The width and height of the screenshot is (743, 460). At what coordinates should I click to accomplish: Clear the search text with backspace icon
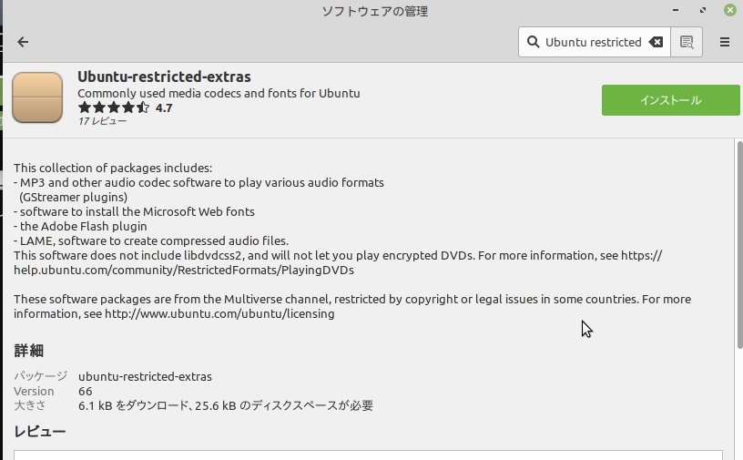point(656,42)
